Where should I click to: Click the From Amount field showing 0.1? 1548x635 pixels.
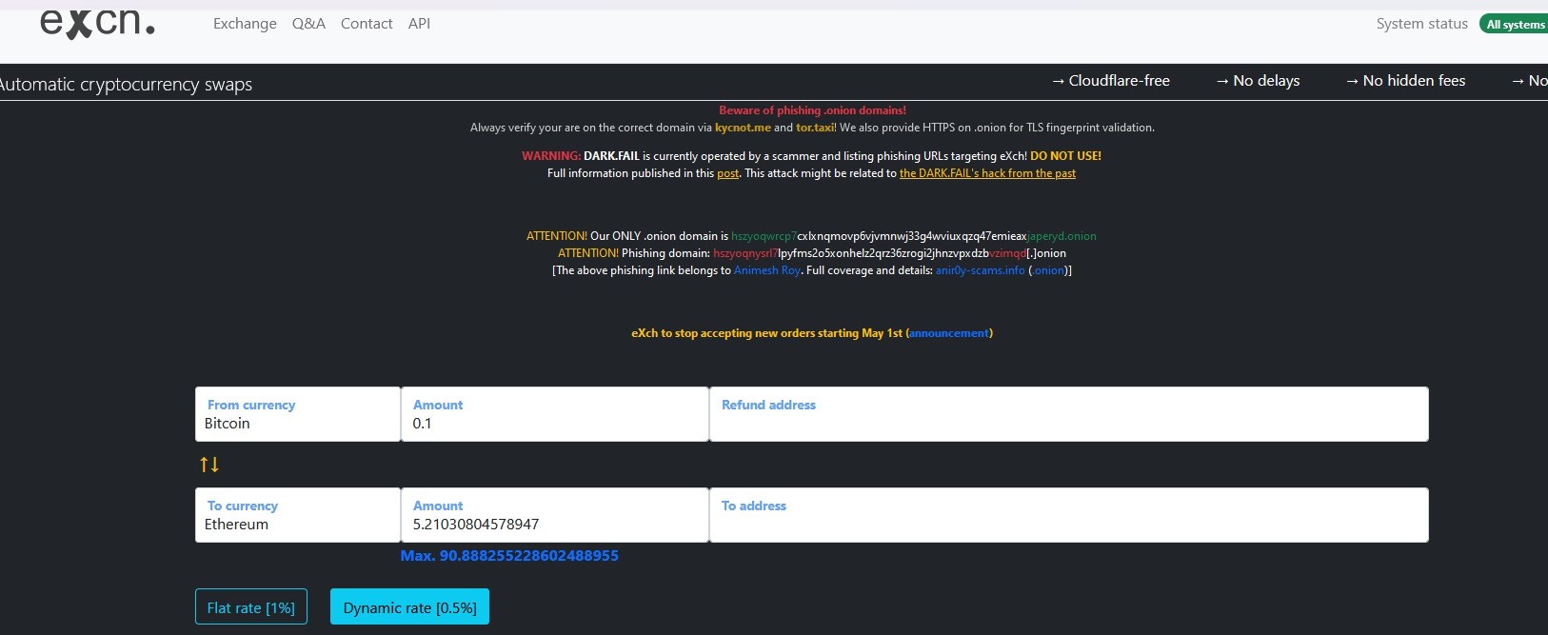click(x=555, y=414)
